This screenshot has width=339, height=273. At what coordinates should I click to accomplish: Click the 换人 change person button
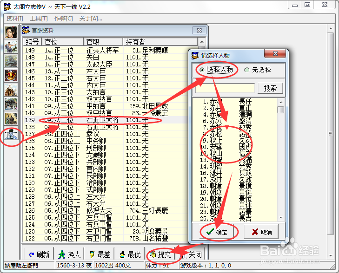pos(69,254)
